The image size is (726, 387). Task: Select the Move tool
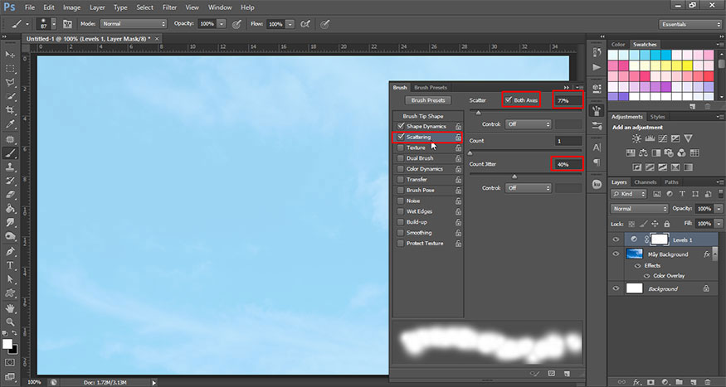(x=12, y=54)
